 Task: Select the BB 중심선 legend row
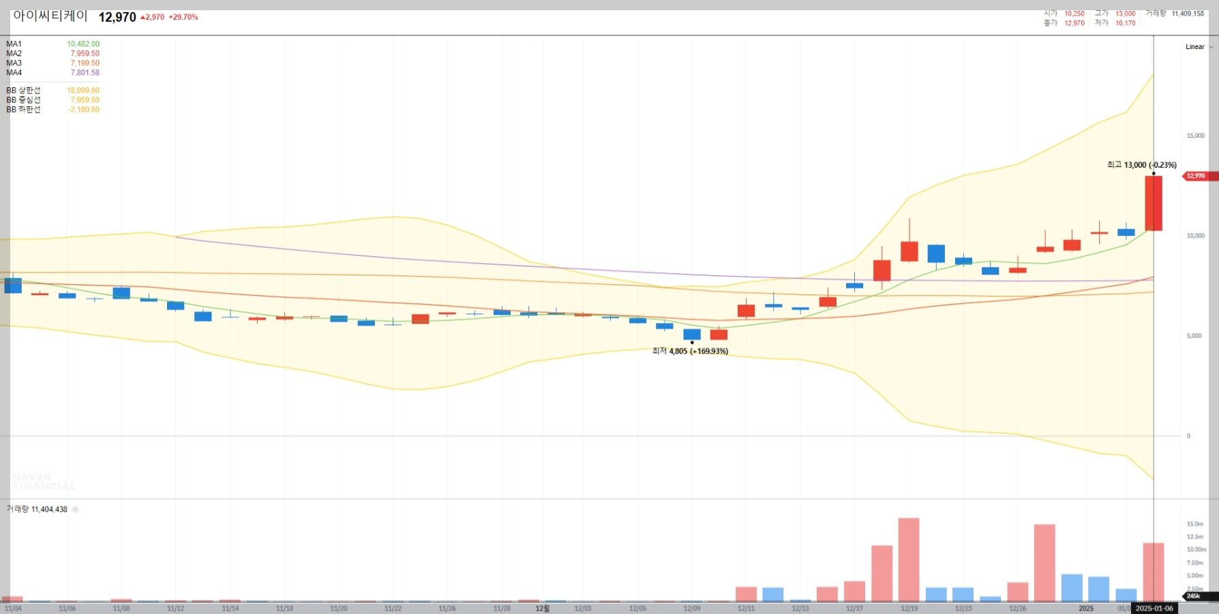point(52,99)
